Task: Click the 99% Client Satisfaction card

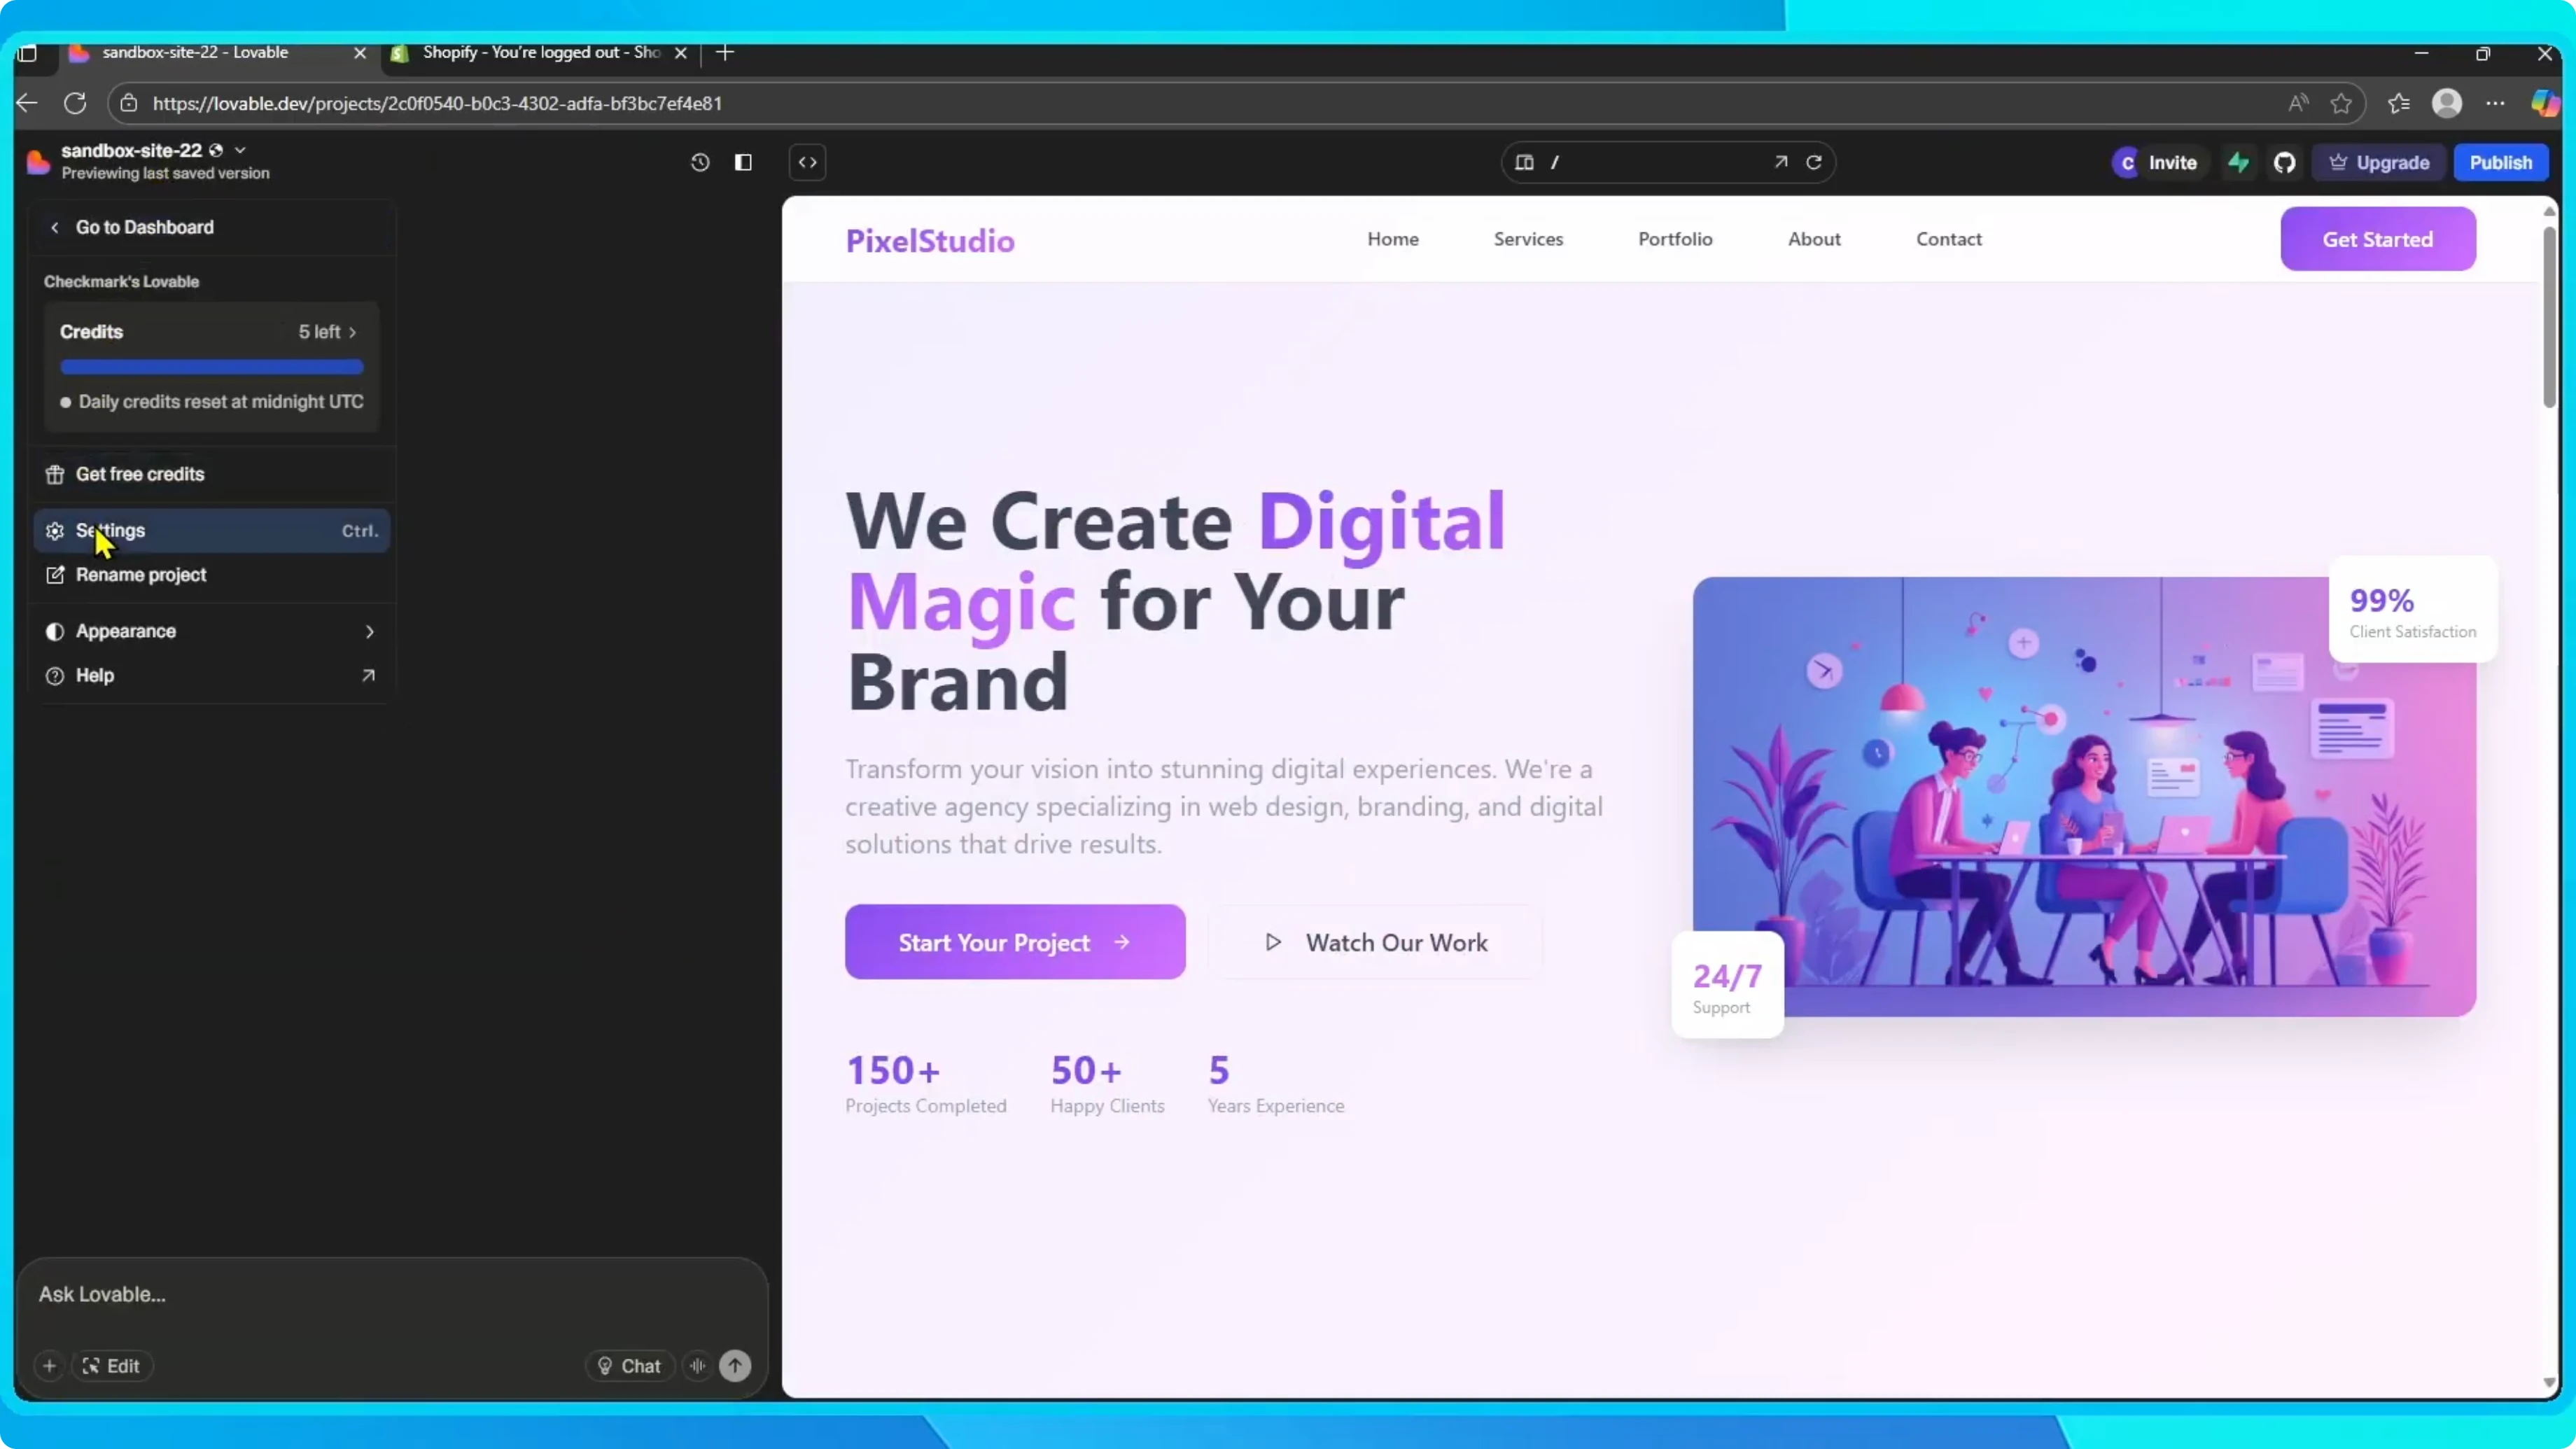Action: point(2413,610)
